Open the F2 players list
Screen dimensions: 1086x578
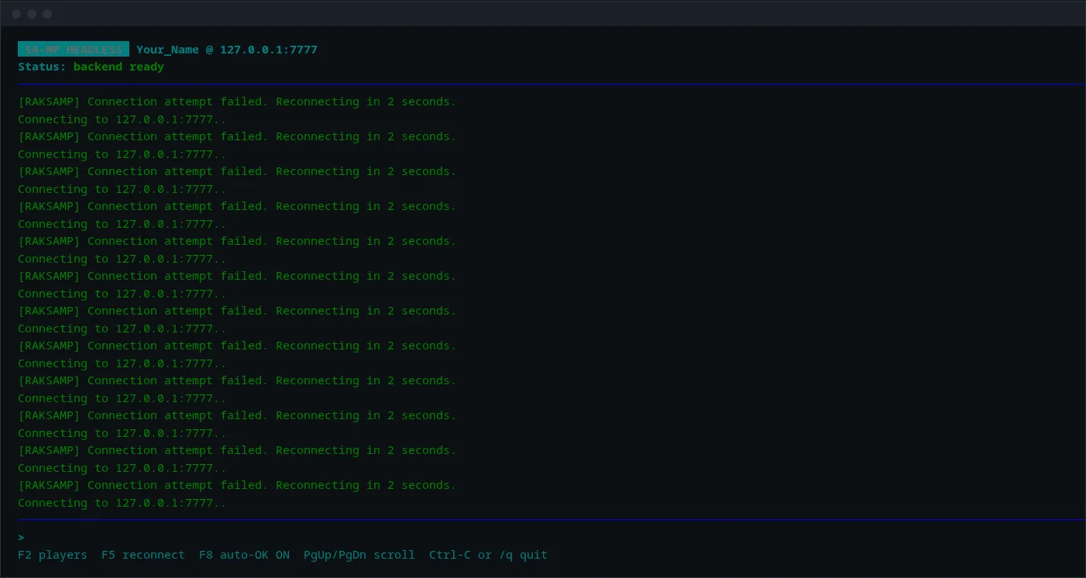tap(53, 555)
